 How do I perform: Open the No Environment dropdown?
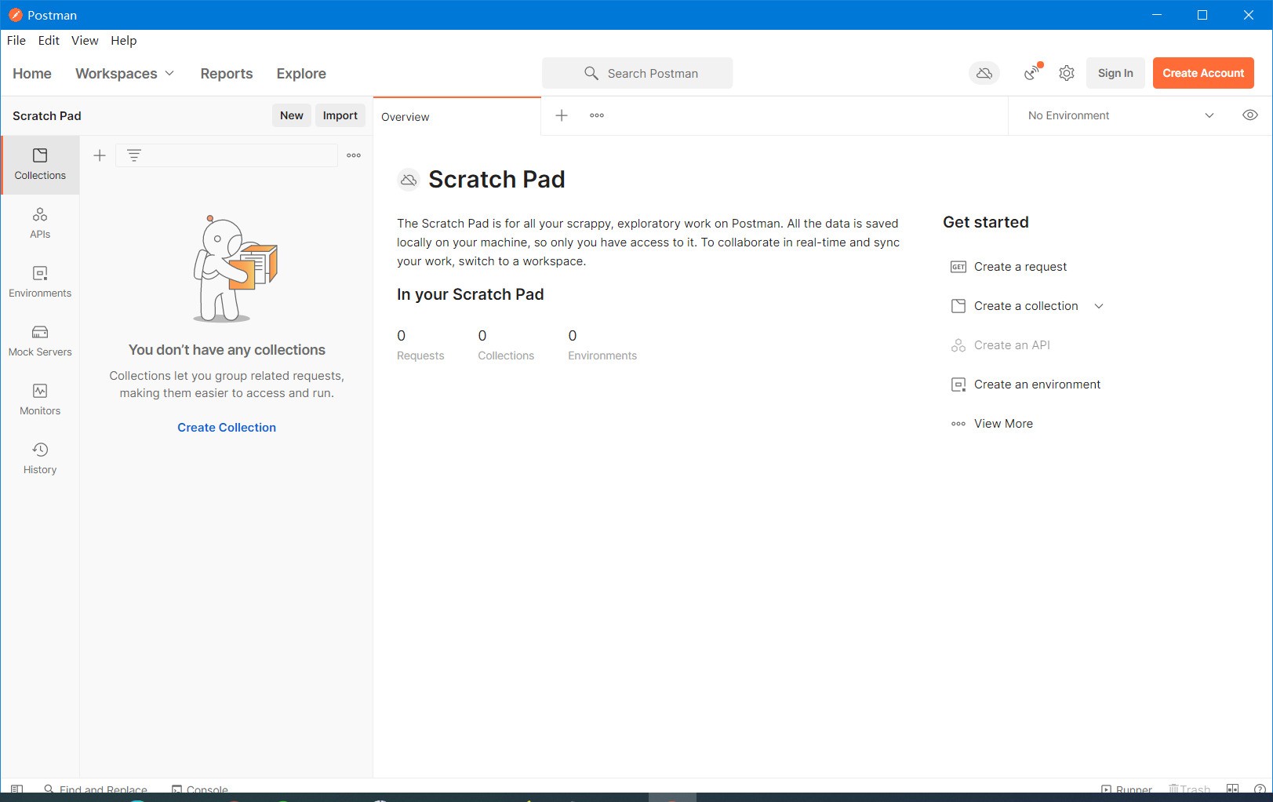1121,115
